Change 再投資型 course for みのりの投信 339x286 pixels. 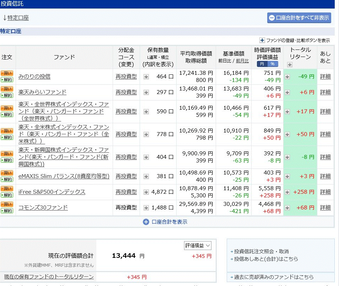click(126, 77)
